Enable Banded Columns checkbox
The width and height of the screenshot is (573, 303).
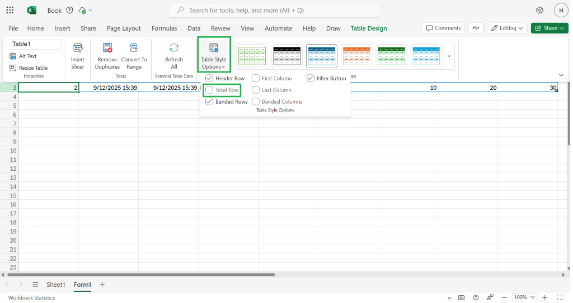256,102
